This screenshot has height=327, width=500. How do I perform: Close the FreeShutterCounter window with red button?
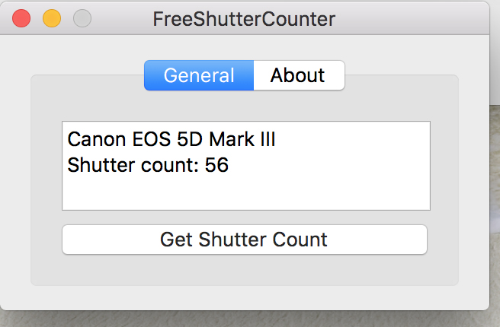(21, 18)
